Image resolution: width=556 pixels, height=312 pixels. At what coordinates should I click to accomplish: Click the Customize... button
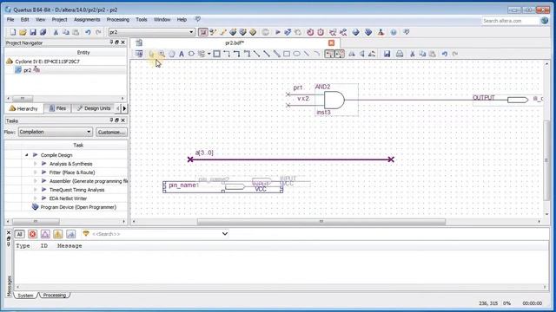point(111,132)
